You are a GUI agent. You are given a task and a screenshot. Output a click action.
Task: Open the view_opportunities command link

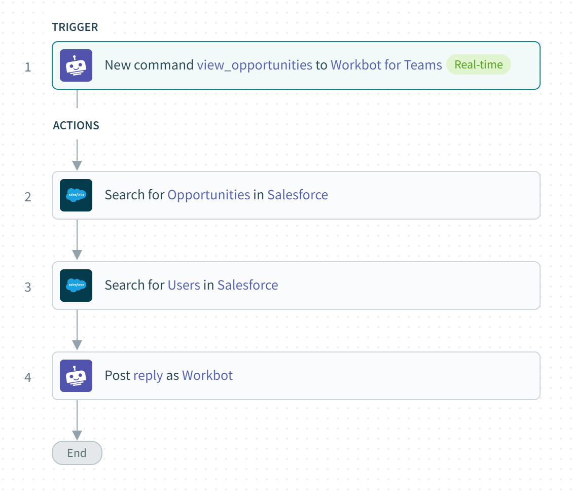255,65
